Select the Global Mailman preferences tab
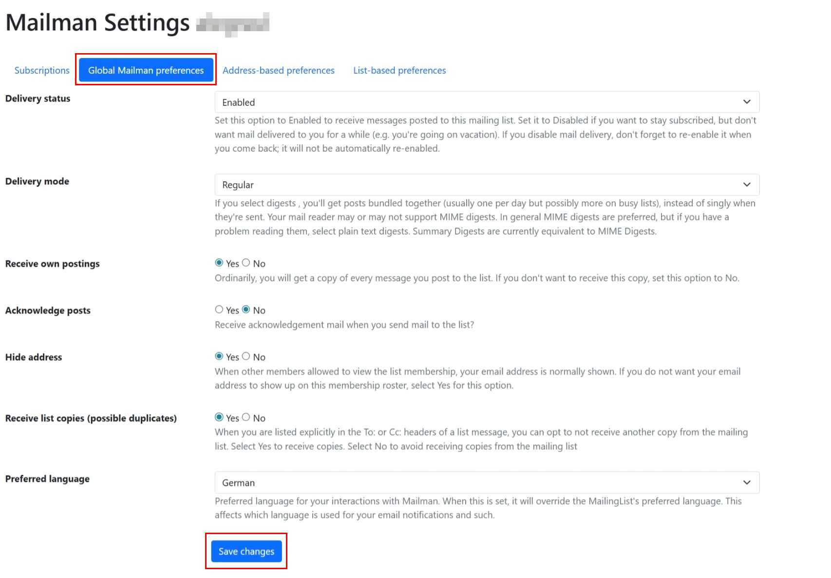The width and height of the screenshot is (831, 578). [146, 70]
